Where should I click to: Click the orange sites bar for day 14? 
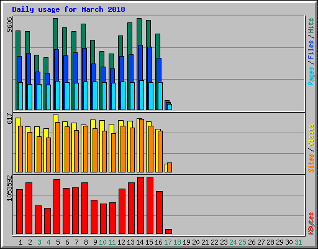pos(142,146)
